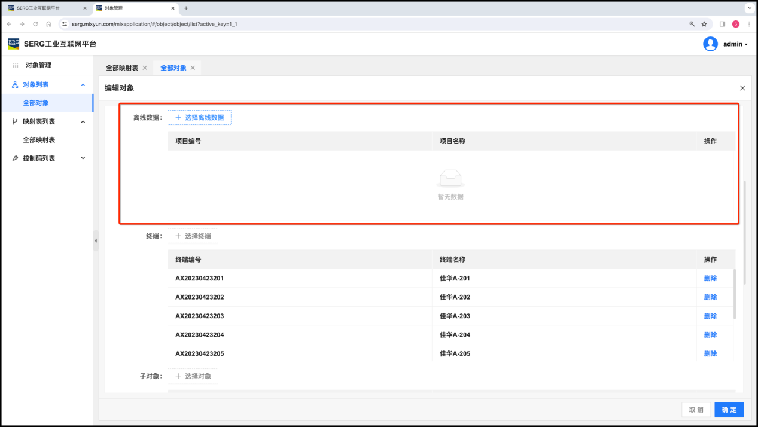
Task: Bookmark page with the star icon
Action: tap(704, 24)
